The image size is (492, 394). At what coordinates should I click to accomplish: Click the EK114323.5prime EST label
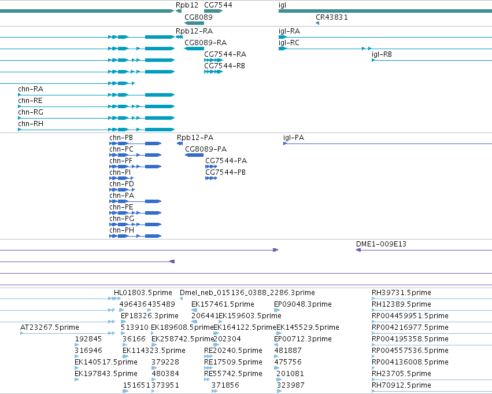point(154,351)
